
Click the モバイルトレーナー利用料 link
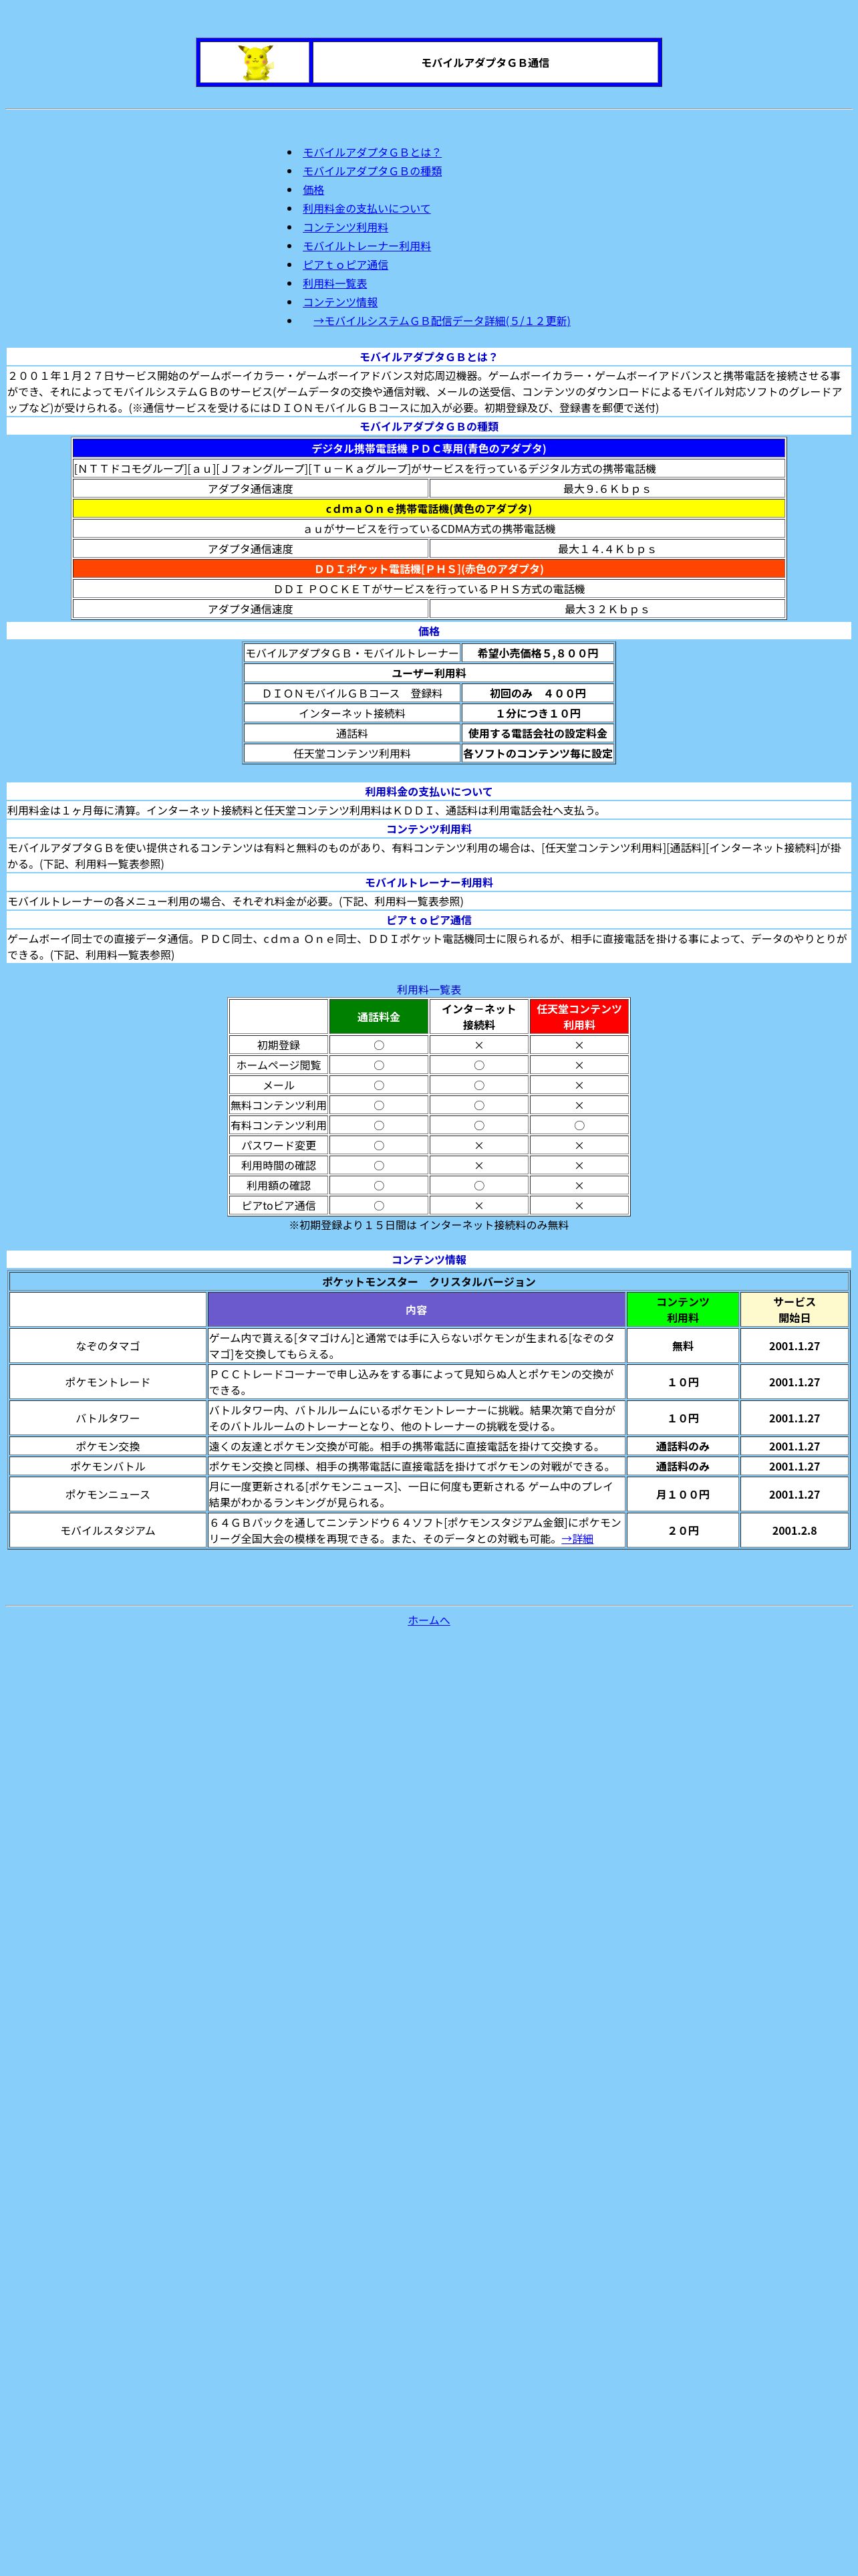tap(367, 246)
